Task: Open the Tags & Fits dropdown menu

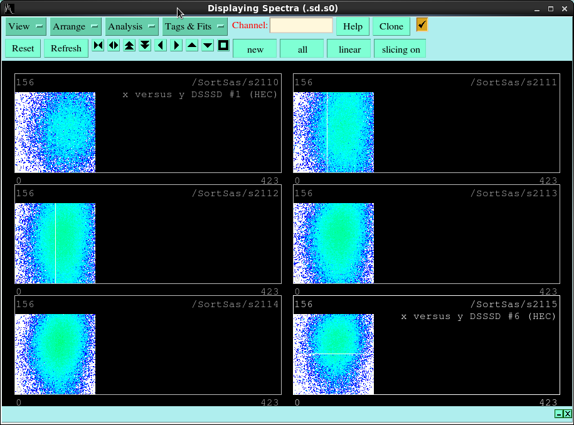Action: pos(194,26)
